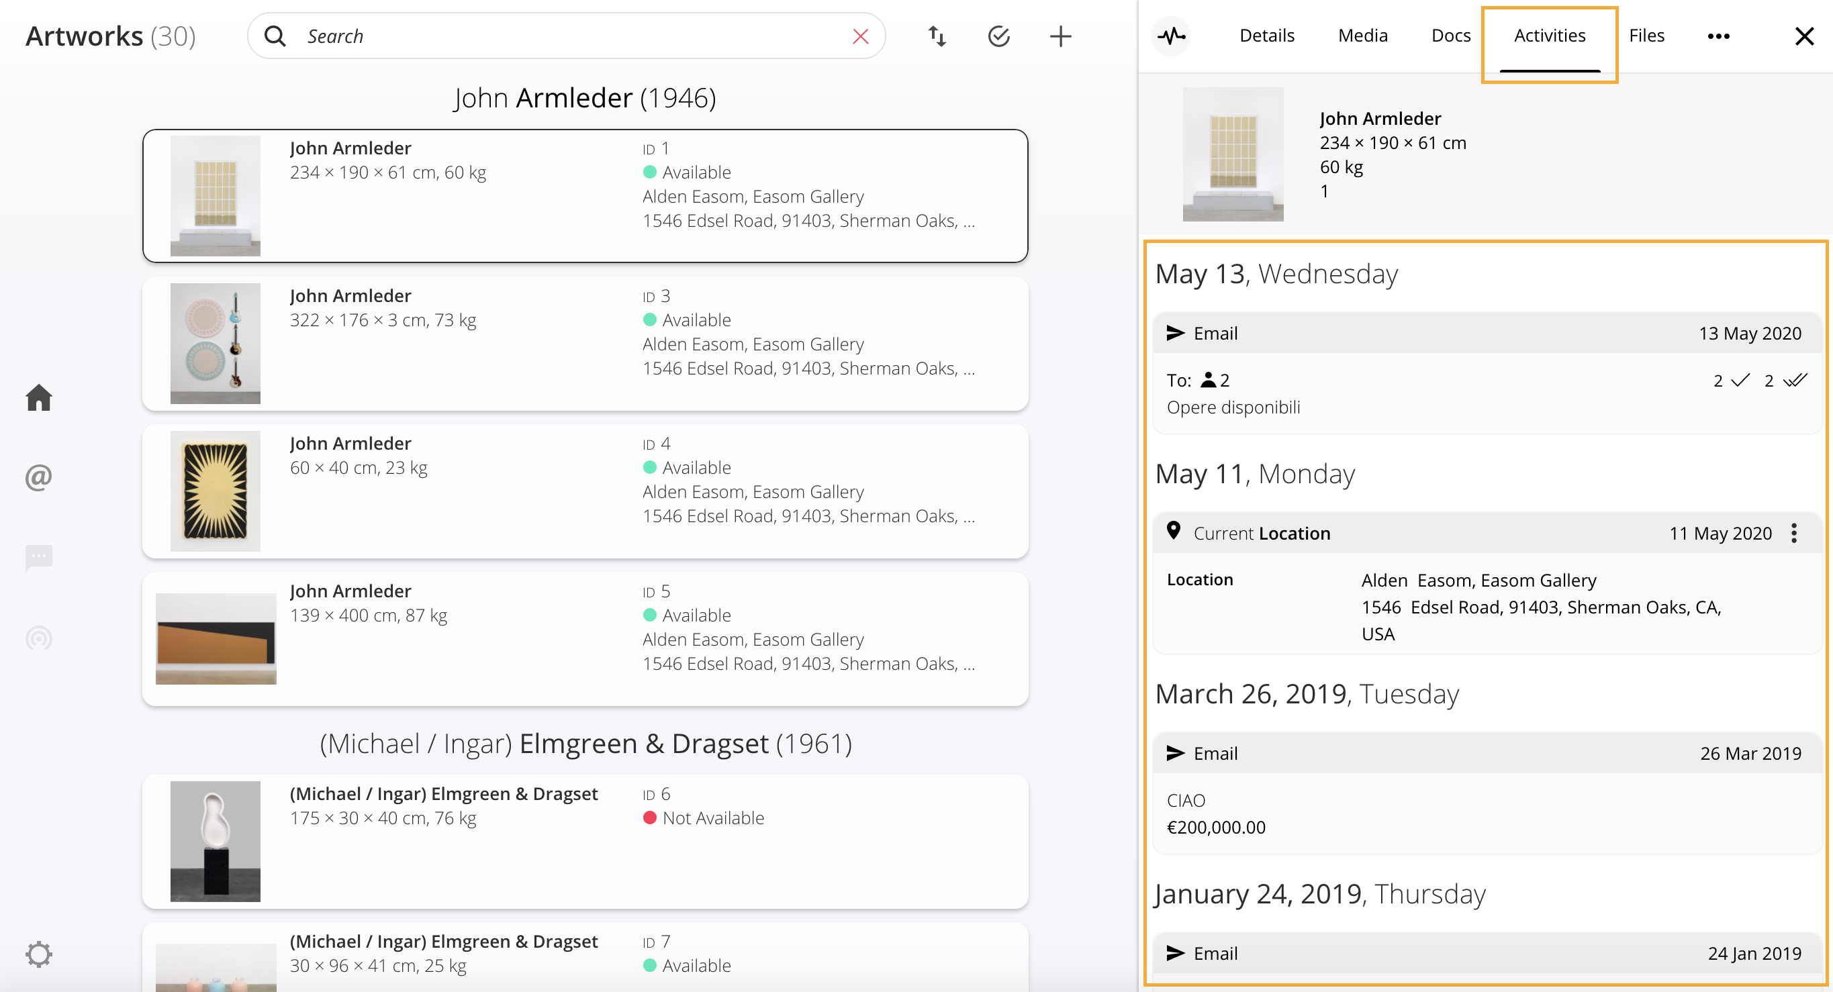Click the artwork thumbnail in detail panel

[1233, 154]
